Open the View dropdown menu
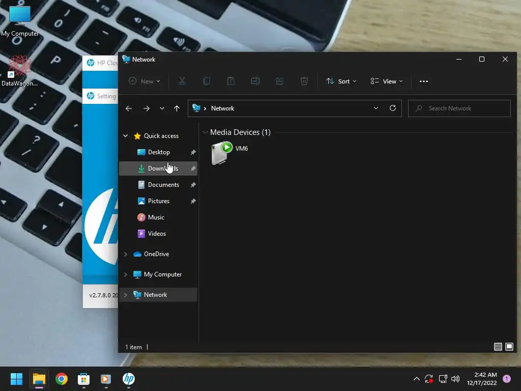The image size is (521, 391). (x=387, y=81)
